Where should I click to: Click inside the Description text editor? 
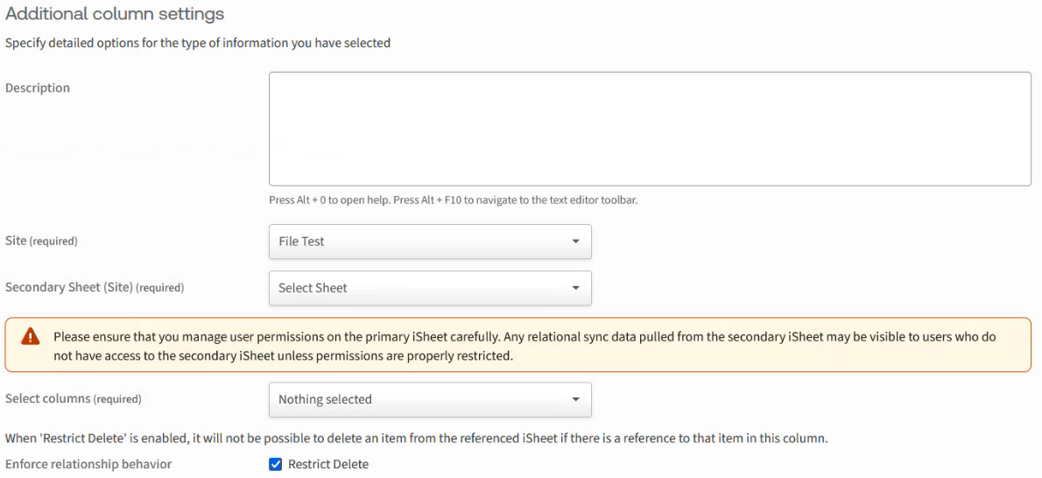pos(649,129)
